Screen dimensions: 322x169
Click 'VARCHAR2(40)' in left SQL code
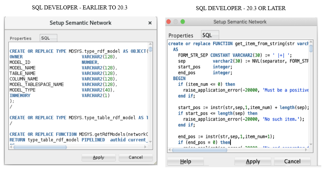(x=98, y=90)
